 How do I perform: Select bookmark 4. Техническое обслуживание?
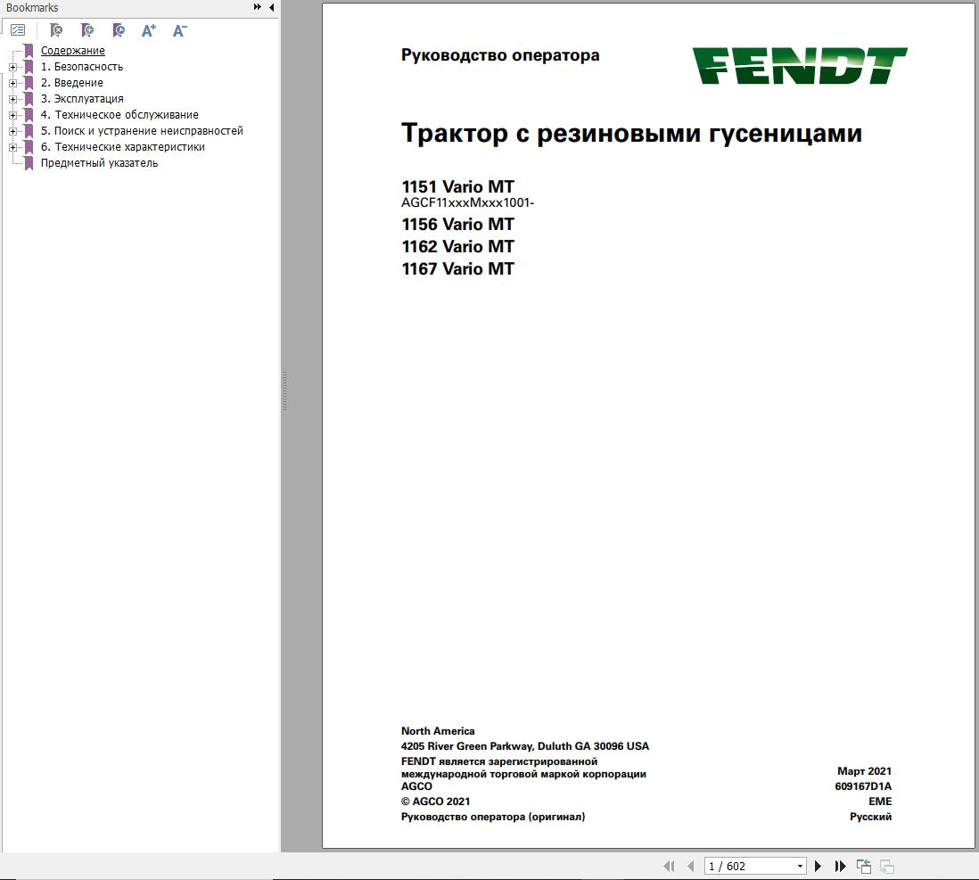coord(119,115)
